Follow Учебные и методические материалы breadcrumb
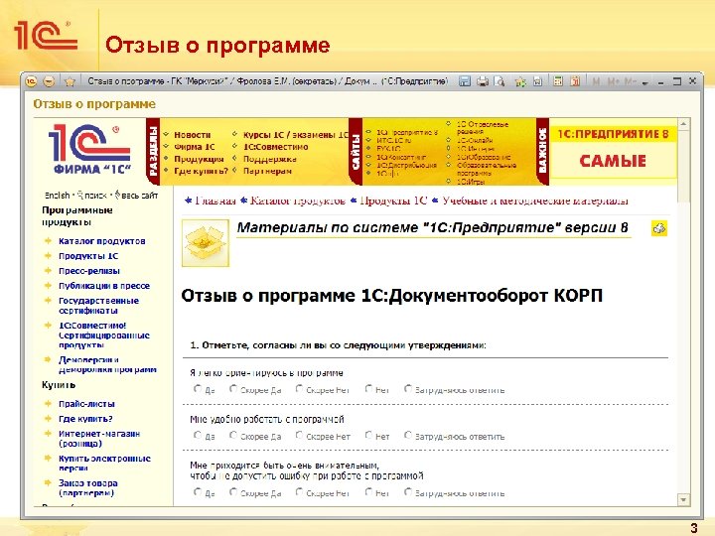 pos(535,201)
